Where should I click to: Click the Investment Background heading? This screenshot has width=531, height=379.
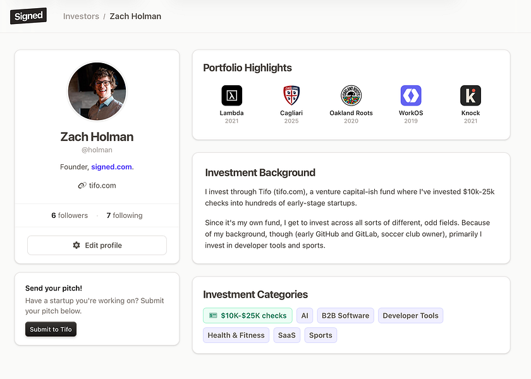260,172
